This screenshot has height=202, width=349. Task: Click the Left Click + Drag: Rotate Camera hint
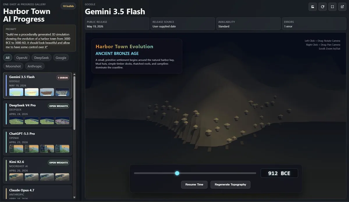pyautogui.click(x=322, y=41)
